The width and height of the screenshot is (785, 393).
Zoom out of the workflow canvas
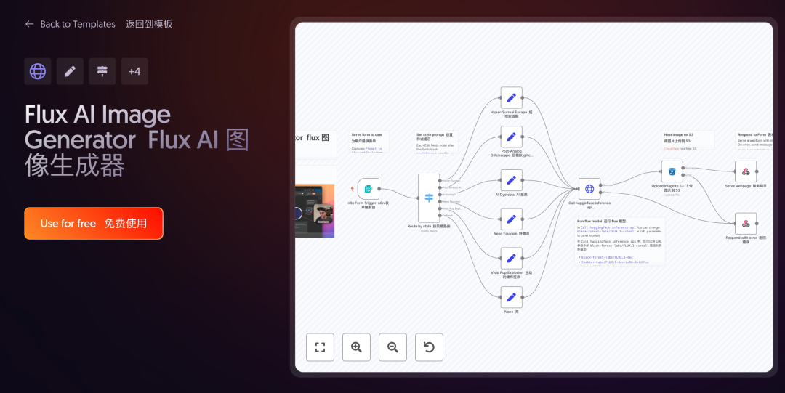tap(392, 347)
